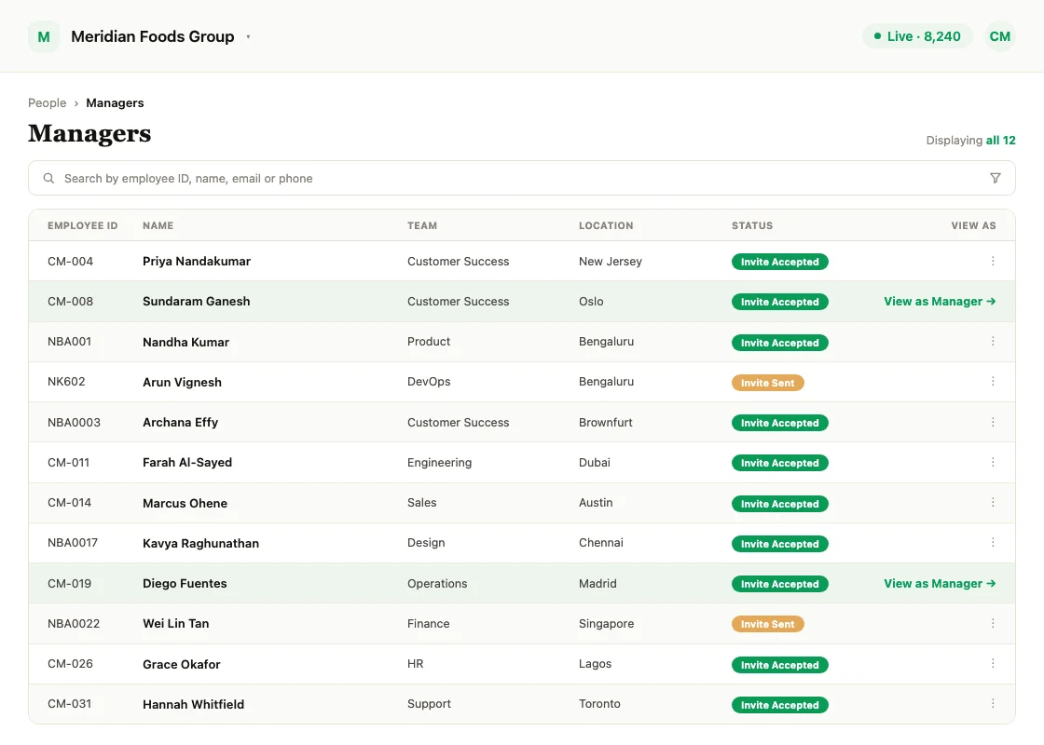The height and width of the screenshot is (745, 1044).
Task: Sort by the Location column header
Action: point(606,225)
